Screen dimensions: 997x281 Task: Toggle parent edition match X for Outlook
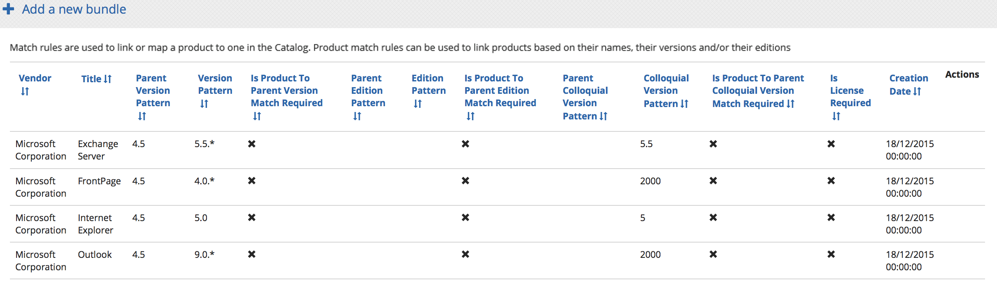point(465,254)
